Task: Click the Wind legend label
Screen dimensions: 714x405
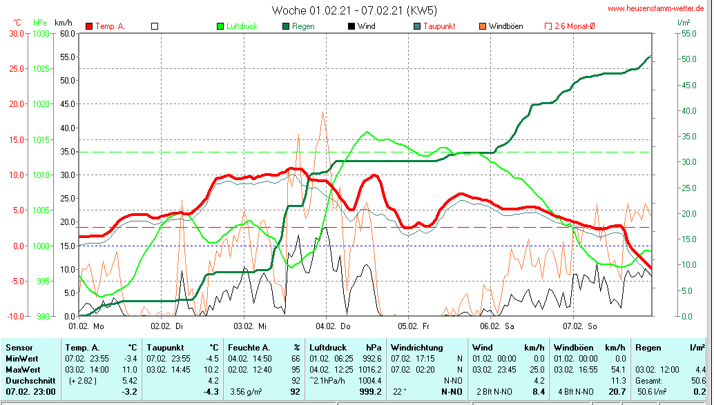Action: click(x=367, y=26)
